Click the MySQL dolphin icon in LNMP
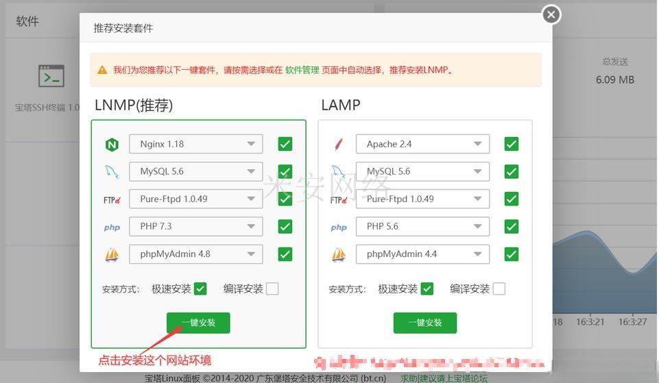This screenshot has height=383, width=659. [x=112, y=171]
